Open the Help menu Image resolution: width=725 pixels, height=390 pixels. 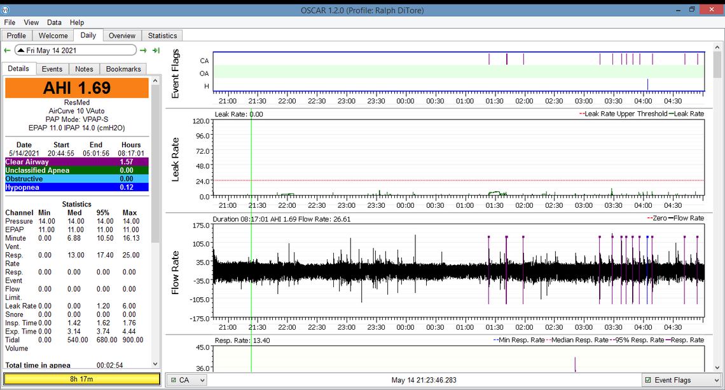click(x=77, y=22)
